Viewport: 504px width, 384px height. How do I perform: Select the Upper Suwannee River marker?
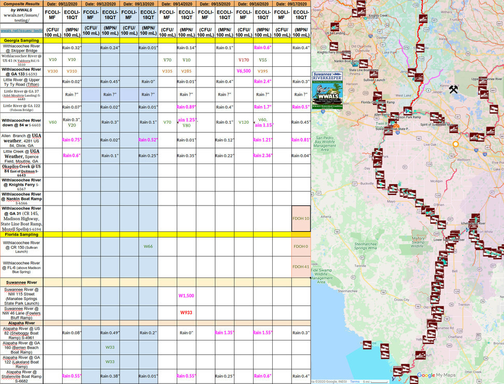[482, 81]
